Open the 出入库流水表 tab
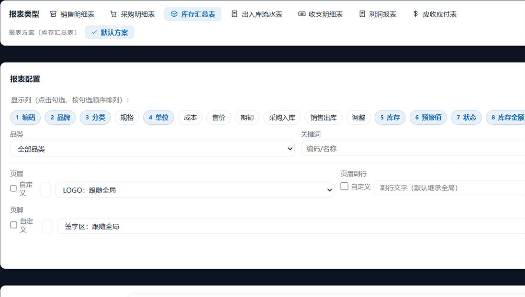Viewport: 525px width, 297px height. [x=257, y=14]
